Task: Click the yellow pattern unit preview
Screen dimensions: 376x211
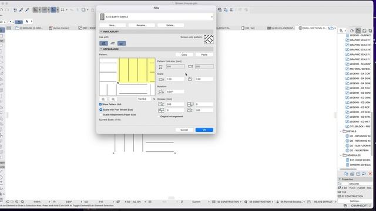Action: tap(137, 70)
